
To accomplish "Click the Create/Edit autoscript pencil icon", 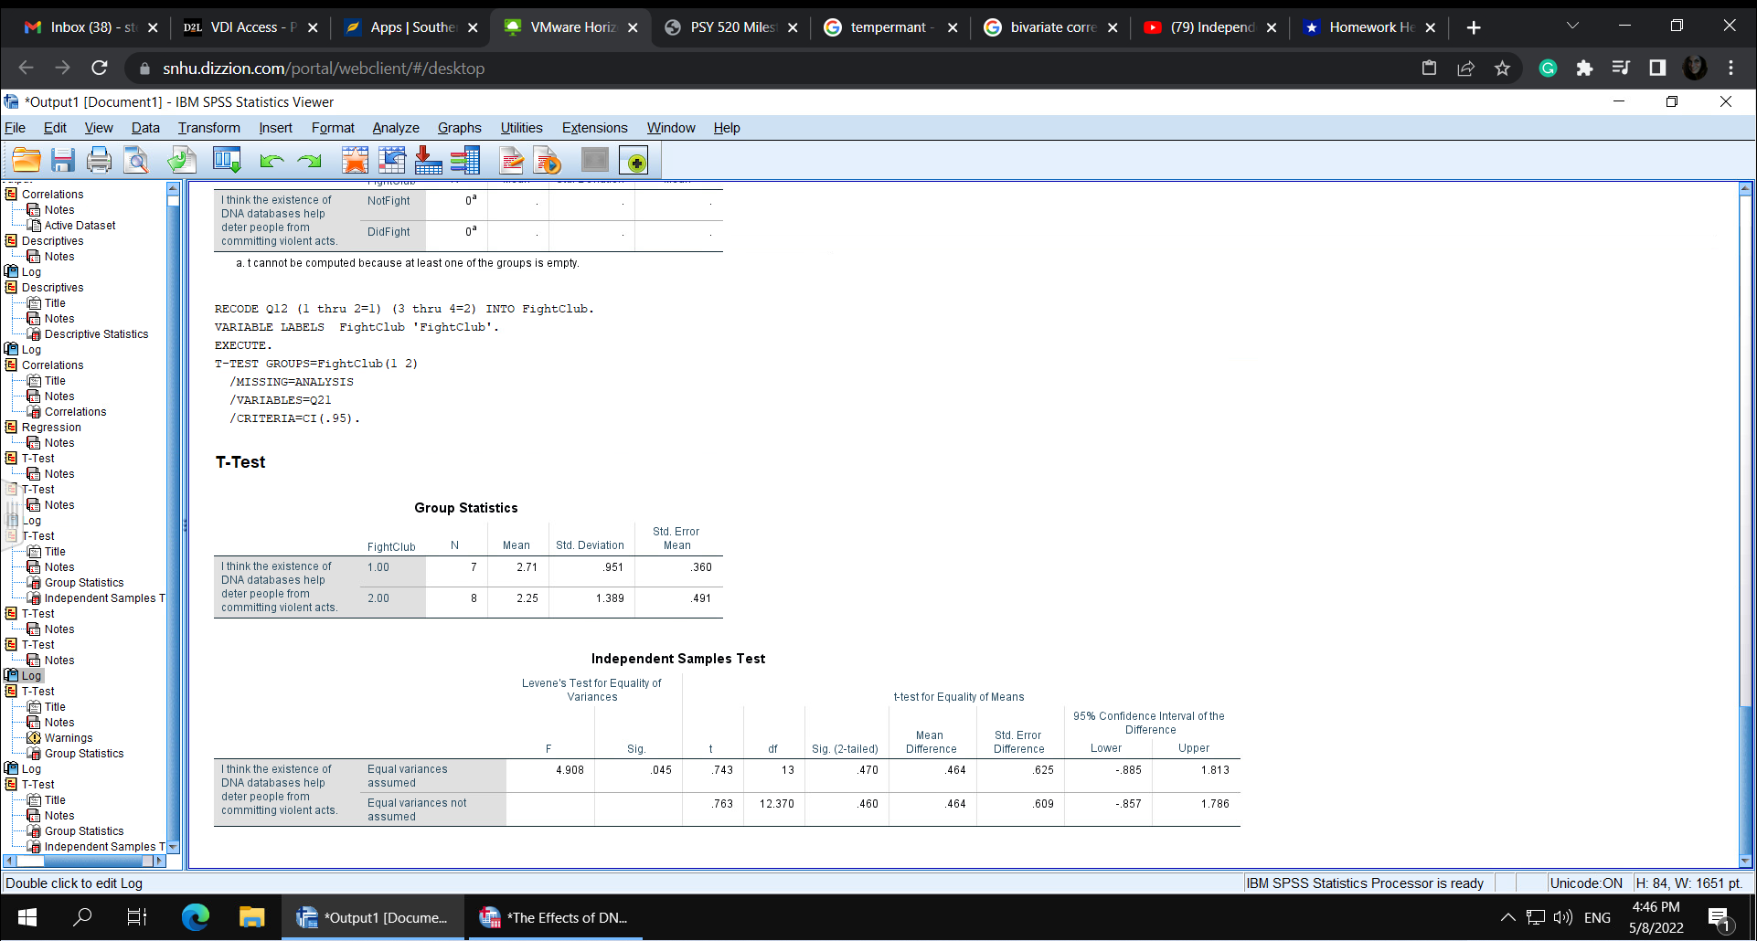I will pos(512,161).
